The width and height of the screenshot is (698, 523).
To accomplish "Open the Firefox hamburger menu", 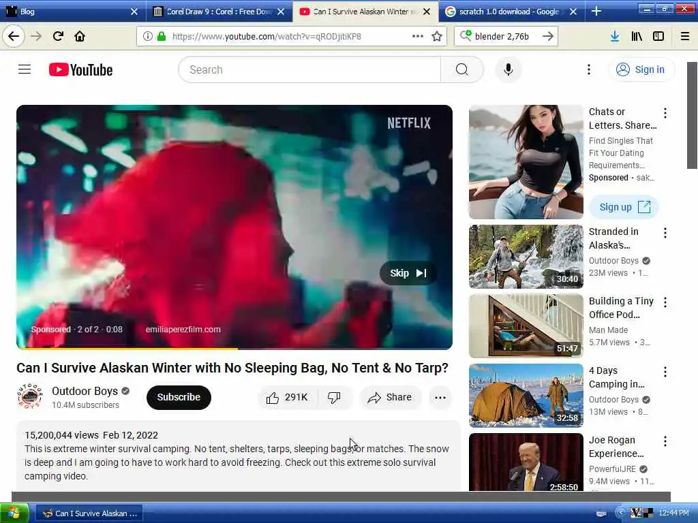I will (x=685, y=37).
